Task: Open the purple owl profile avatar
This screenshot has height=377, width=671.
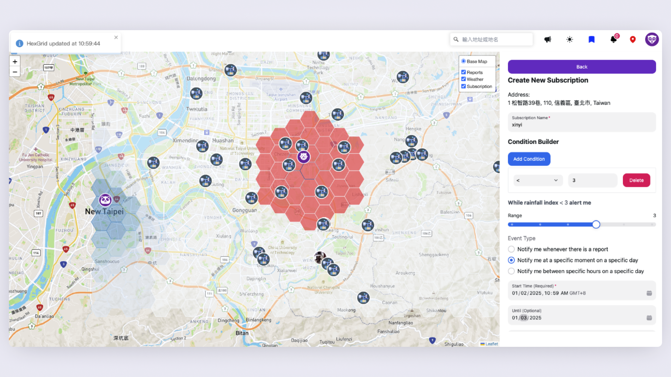Action: tap(652, 39)
